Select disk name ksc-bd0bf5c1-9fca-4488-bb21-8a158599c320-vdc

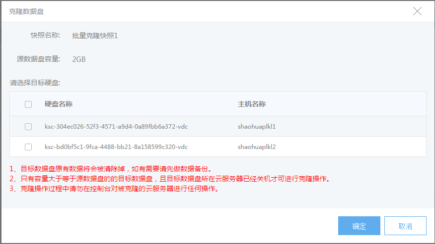[116, 147]
